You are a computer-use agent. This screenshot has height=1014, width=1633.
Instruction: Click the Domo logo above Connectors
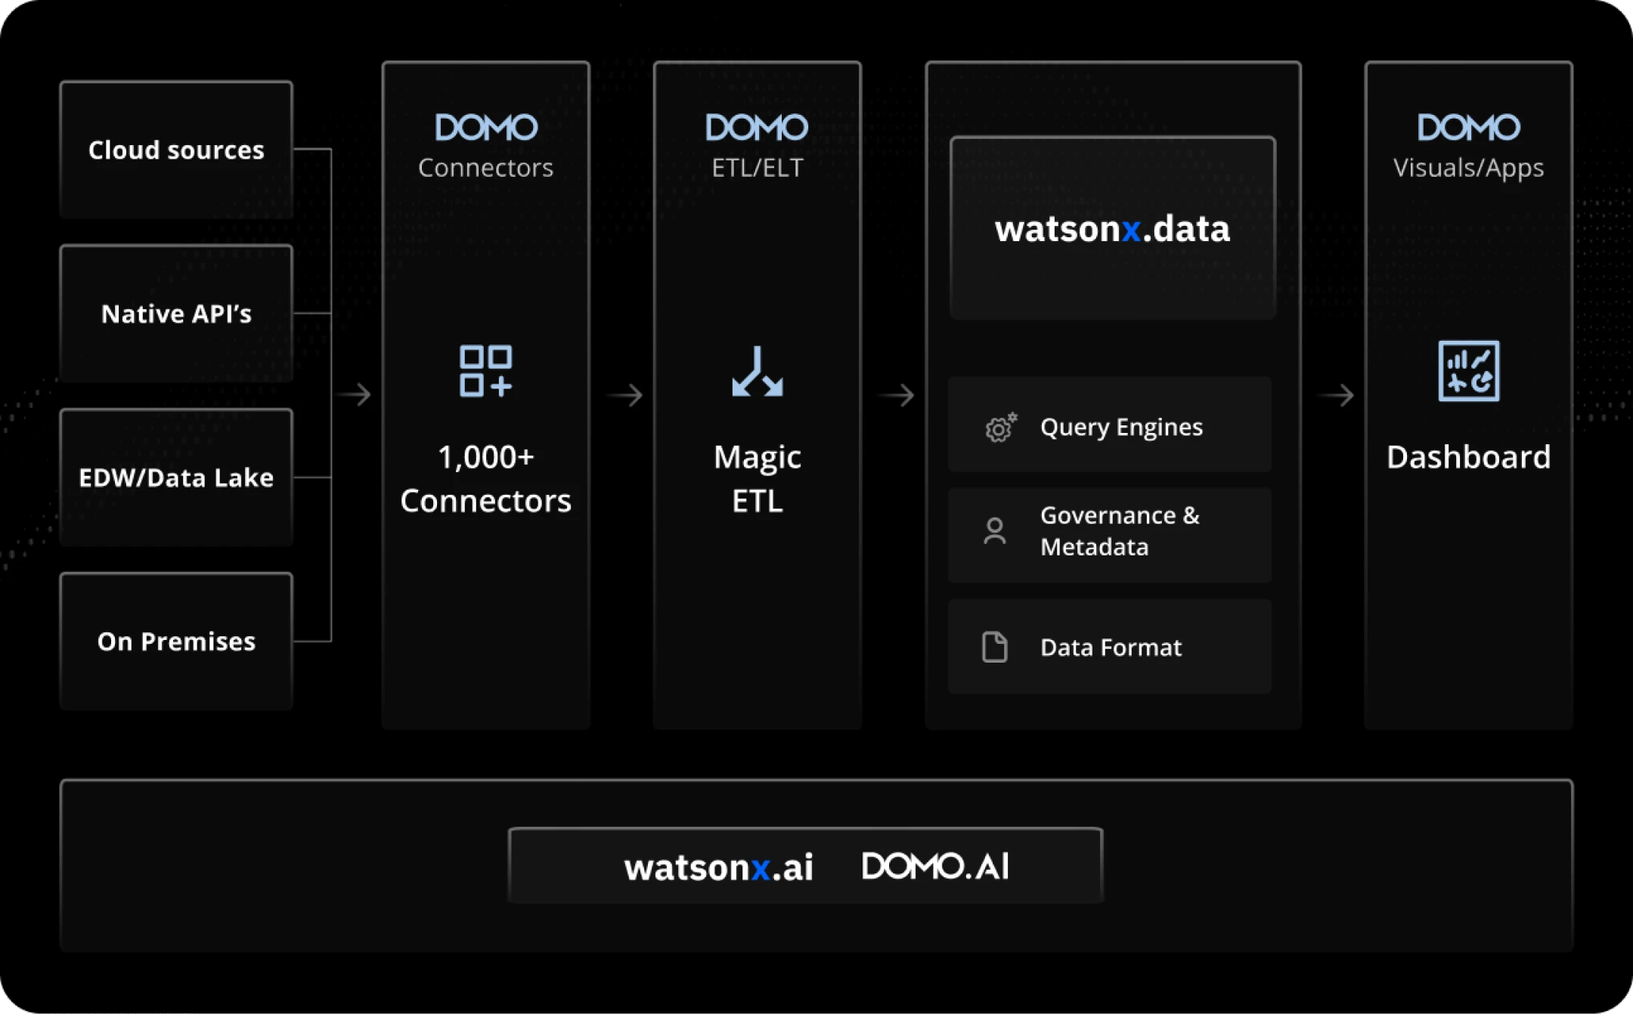pos(486,128)
